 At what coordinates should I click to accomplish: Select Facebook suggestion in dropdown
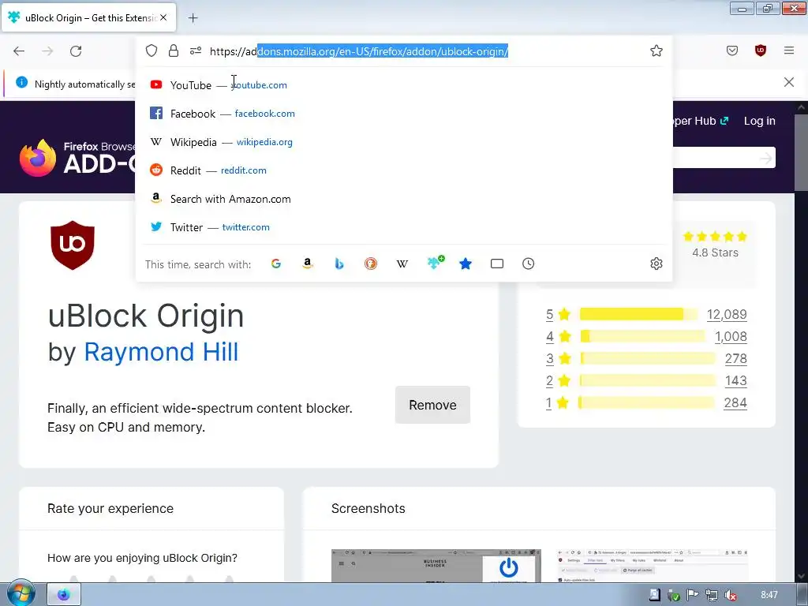pyautogui.click(x=403, y=114)
